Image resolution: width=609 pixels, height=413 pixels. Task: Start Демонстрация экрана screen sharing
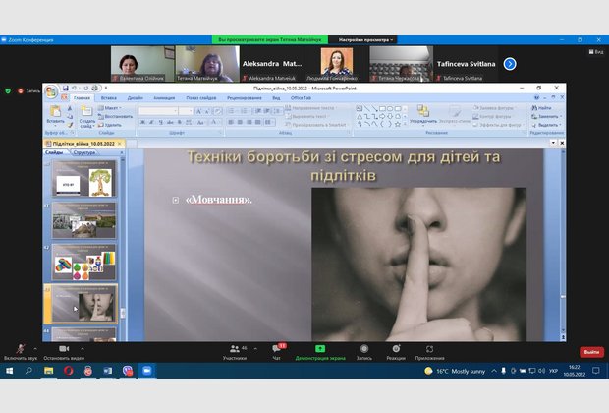[319, 349]
